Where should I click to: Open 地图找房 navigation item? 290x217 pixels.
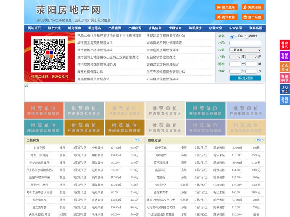tap(195, 28)
